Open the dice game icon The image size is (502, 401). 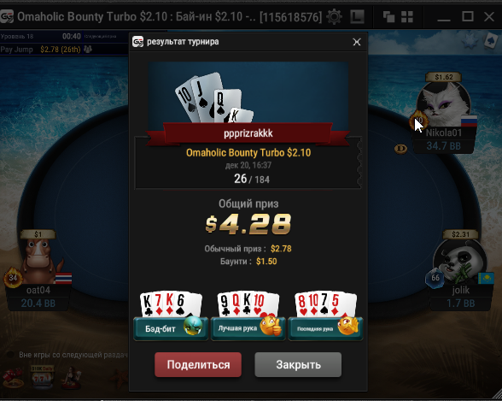13,378
